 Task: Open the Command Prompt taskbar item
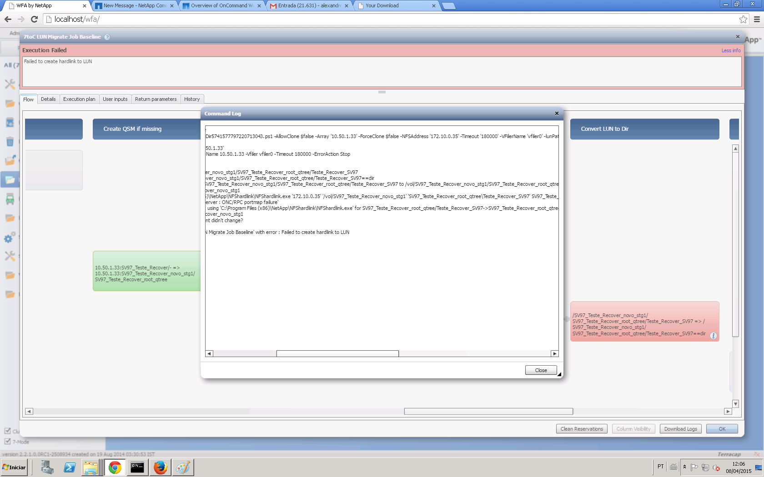click(x=137, y=467)
